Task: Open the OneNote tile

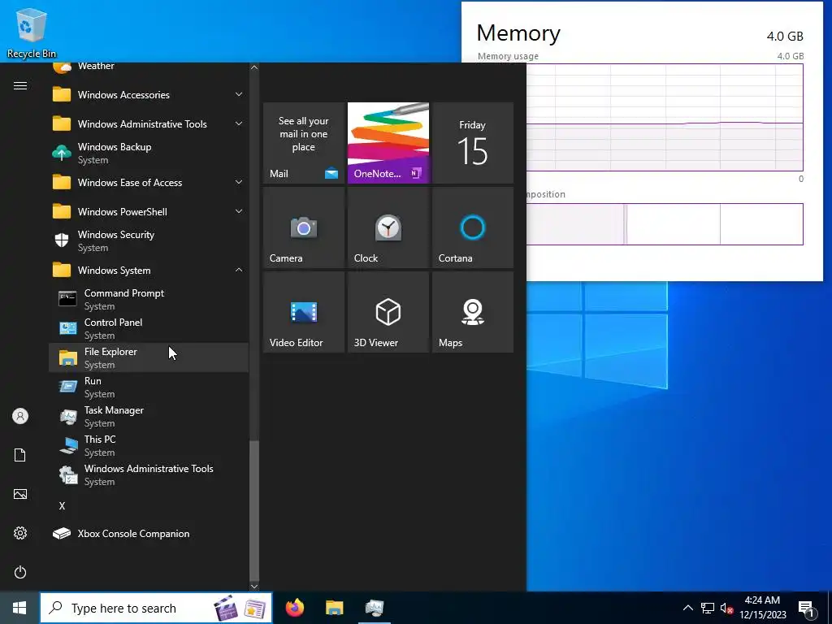Action: 388,143
